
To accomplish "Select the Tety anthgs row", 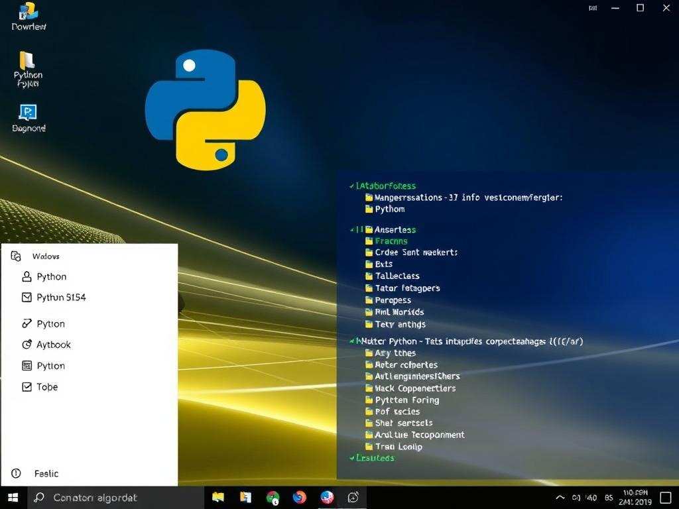I will coord(395,324).
